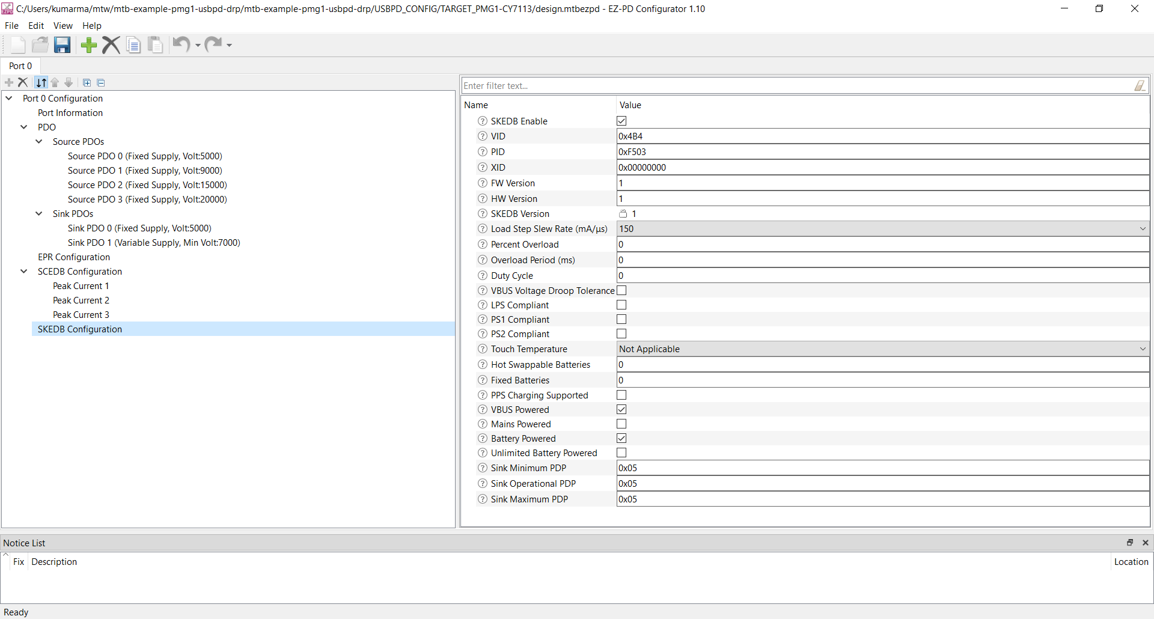This screenshot has width=1154, height=619.
Task: Click the small gray plus in tree toolbar
Action: click(9, 82)
